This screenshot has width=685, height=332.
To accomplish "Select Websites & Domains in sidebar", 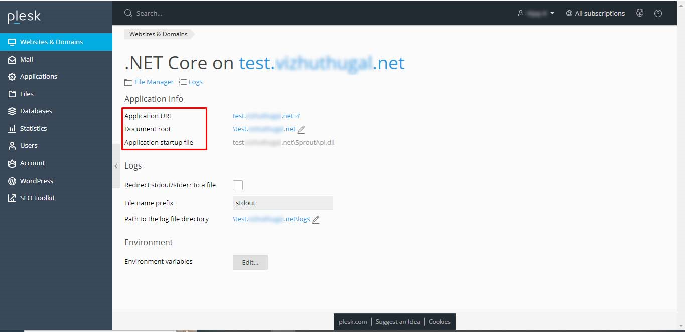I will (x=56, y=42).
